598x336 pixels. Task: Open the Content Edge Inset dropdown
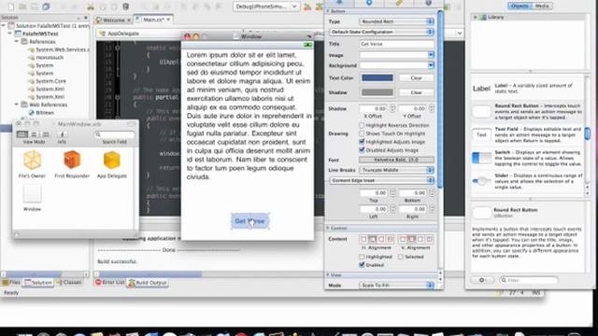click(x=381, y=180)
